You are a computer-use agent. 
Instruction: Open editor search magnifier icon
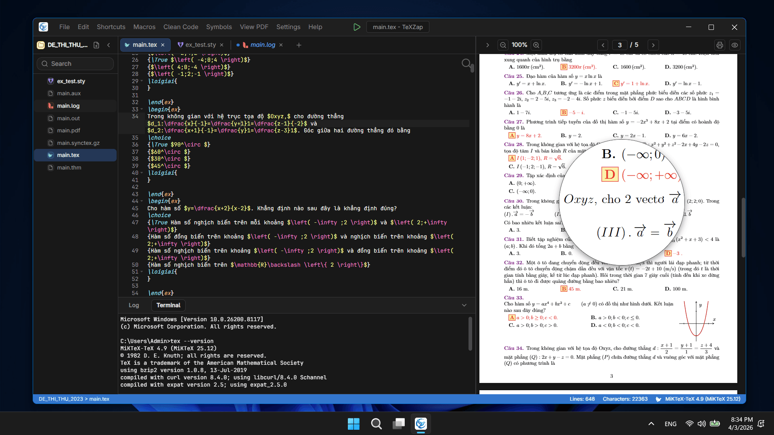click(x=466, y=63)
